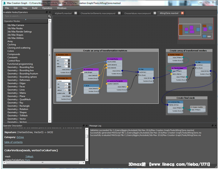This screenshot has width=218, height=169.
Task: Click the Operator Description horizontal scrollbar thumb
Action: [x=42, y=163]
